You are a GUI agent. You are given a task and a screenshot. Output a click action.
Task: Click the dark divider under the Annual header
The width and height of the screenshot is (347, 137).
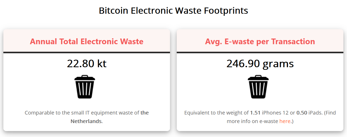(x=87, y=52)
